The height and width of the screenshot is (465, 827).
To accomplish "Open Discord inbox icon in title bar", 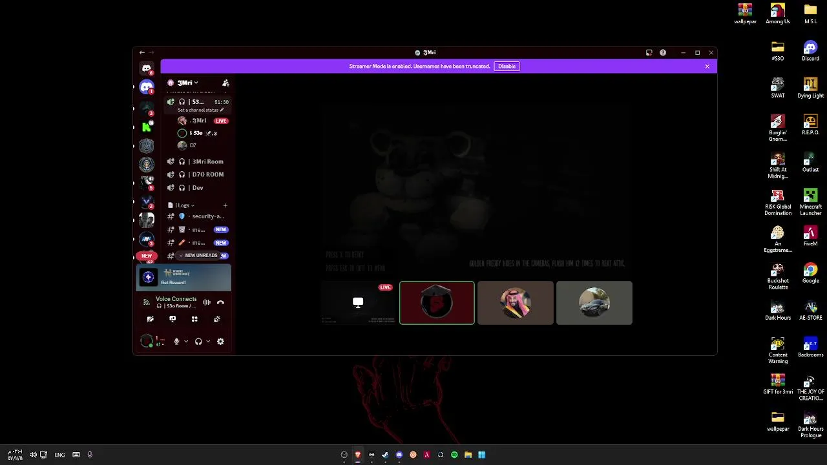I will [x=649, y=53].
